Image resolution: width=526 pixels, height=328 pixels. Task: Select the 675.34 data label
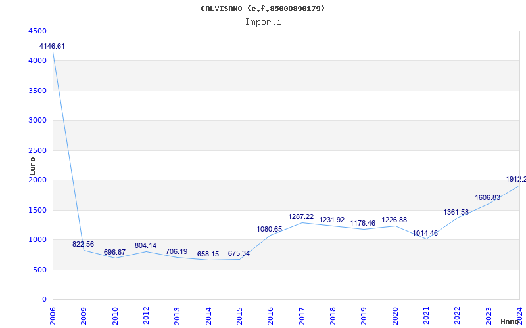pyautogui.click(x=239, y=253)
